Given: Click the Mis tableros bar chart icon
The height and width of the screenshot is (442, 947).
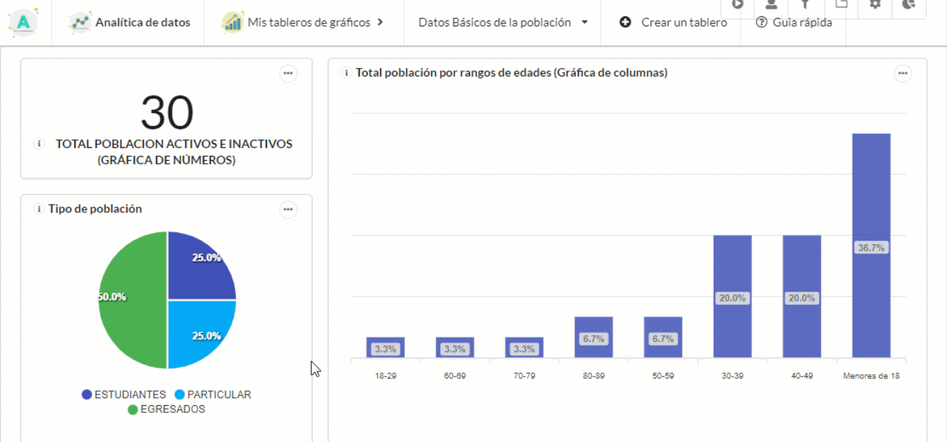Looking at the screenshot, I should [x=232, y=23].
